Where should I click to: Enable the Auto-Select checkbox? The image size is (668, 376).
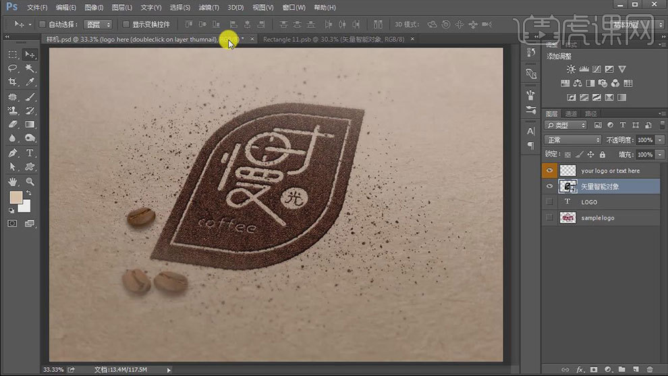coord(42,24)
